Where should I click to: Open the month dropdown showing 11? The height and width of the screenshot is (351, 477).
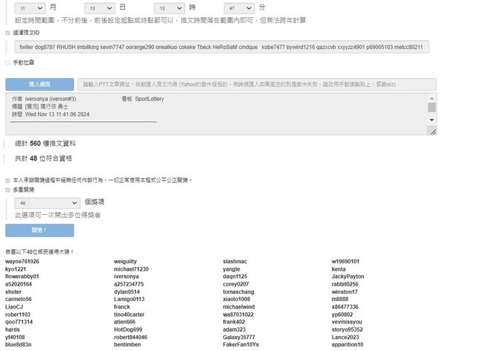[29, 7]
